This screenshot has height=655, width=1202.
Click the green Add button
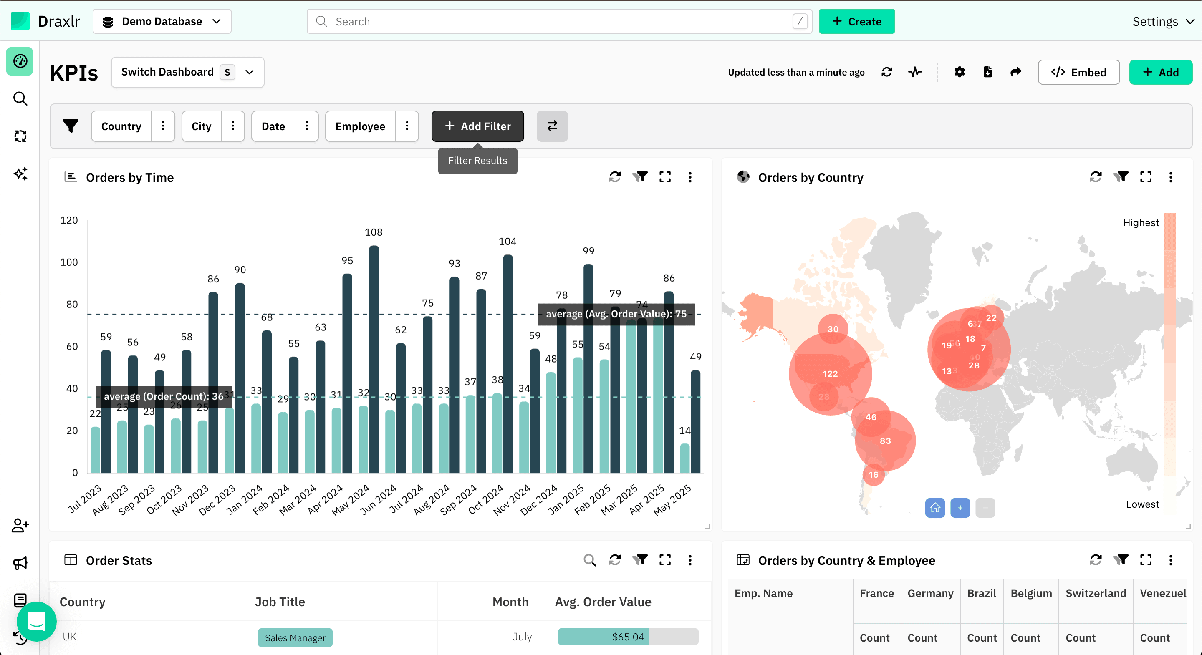(x=1160, y=72)
